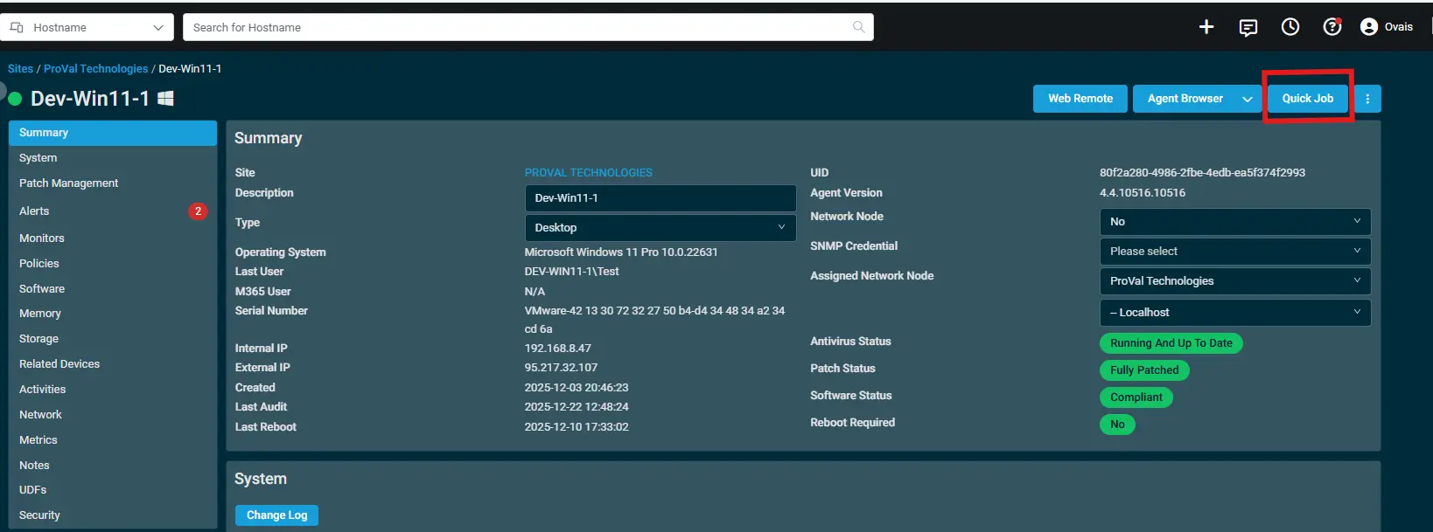Screen dimensions: 1433x532
Task: Switch to the Software sidebar section
Action: [42, 289]
